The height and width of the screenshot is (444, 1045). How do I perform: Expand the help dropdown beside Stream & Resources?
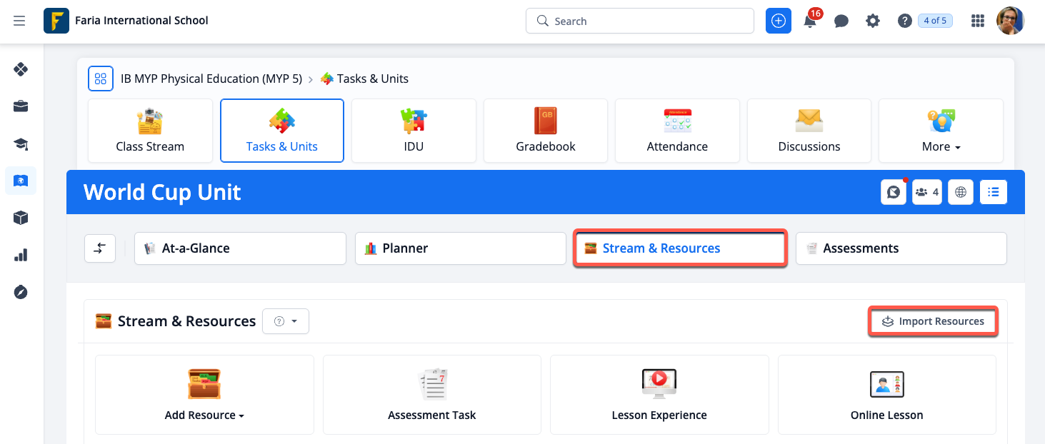coord(286,321)
